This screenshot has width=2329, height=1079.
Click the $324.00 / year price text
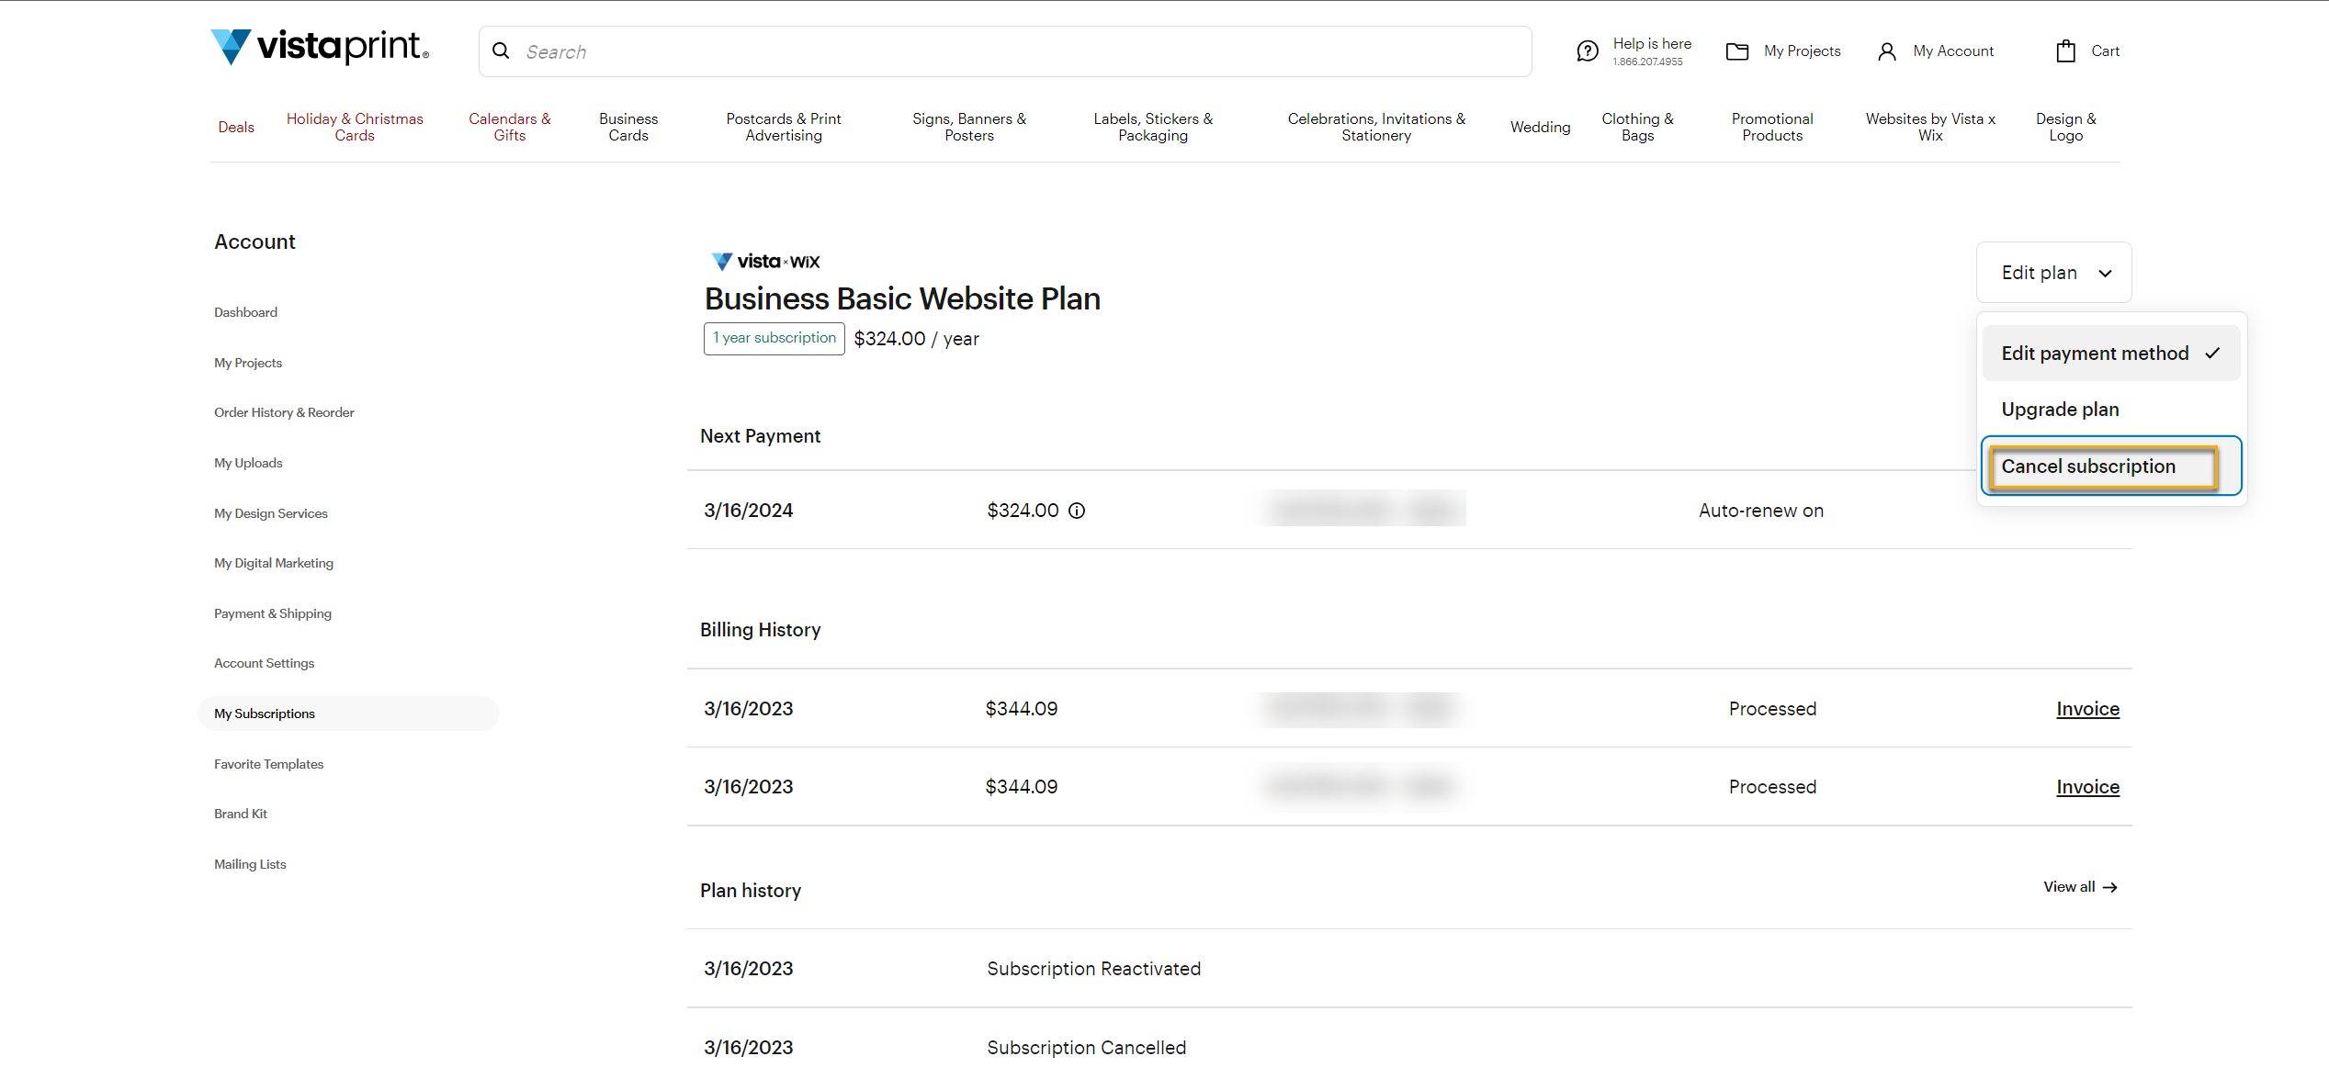pos(916,339)
